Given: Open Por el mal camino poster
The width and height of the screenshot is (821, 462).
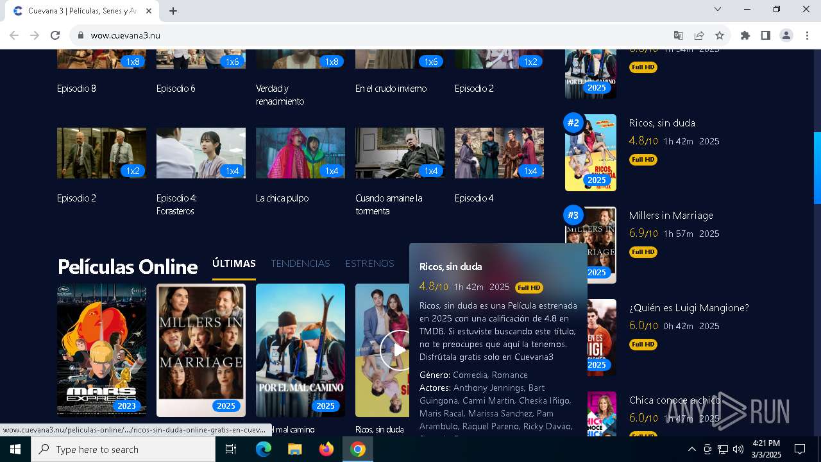Looking at the screenshot, I should click(300, 350).
